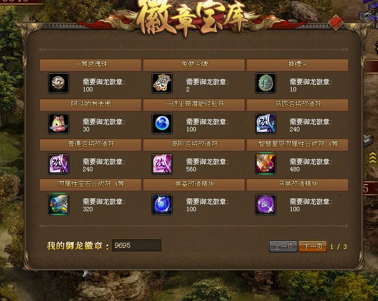Click the 我的御龙徽章 count field
This screenshot has height=301, width=378.
point(137,245)
